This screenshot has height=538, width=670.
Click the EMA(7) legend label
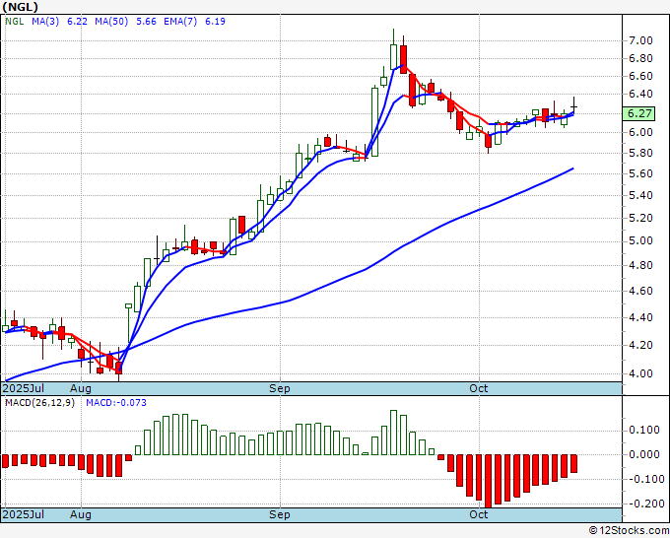[180, 22]
